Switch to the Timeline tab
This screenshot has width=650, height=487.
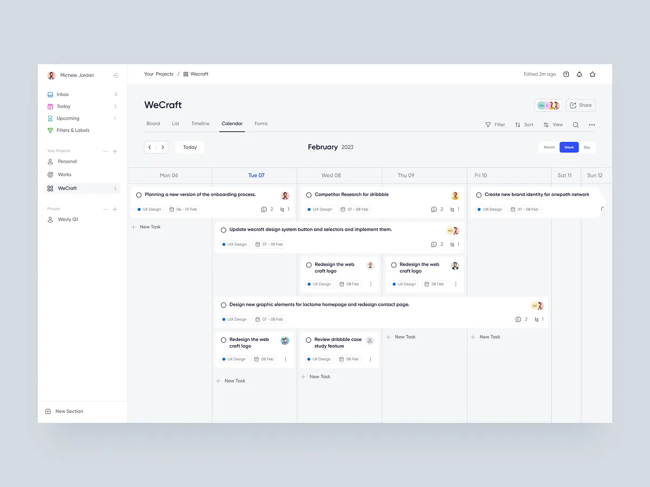pyautogui.click(x=200, y=123)
